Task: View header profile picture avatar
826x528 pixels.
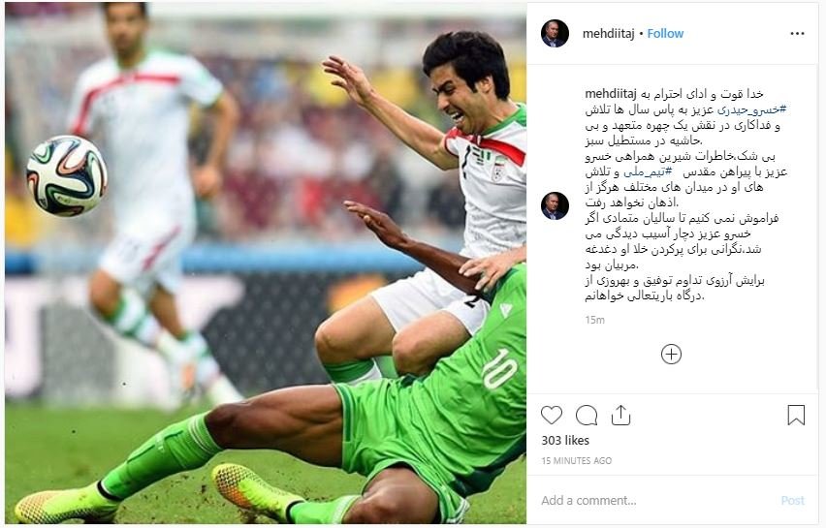Action: pos(555,34)
